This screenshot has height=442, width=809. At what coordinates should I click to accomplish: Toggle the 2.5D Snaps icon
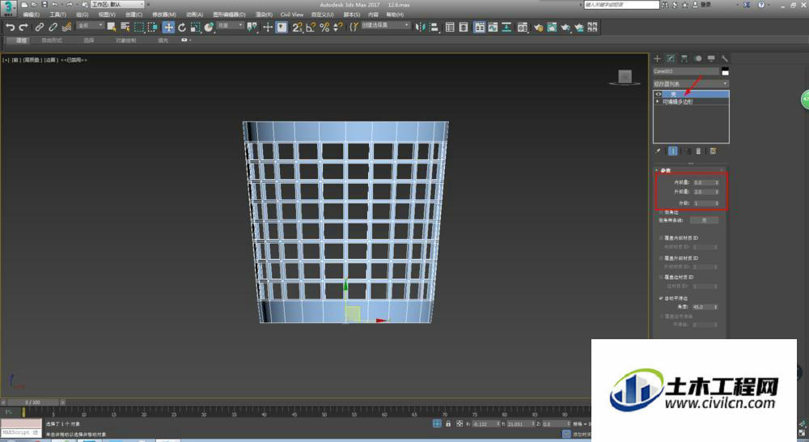297,28
